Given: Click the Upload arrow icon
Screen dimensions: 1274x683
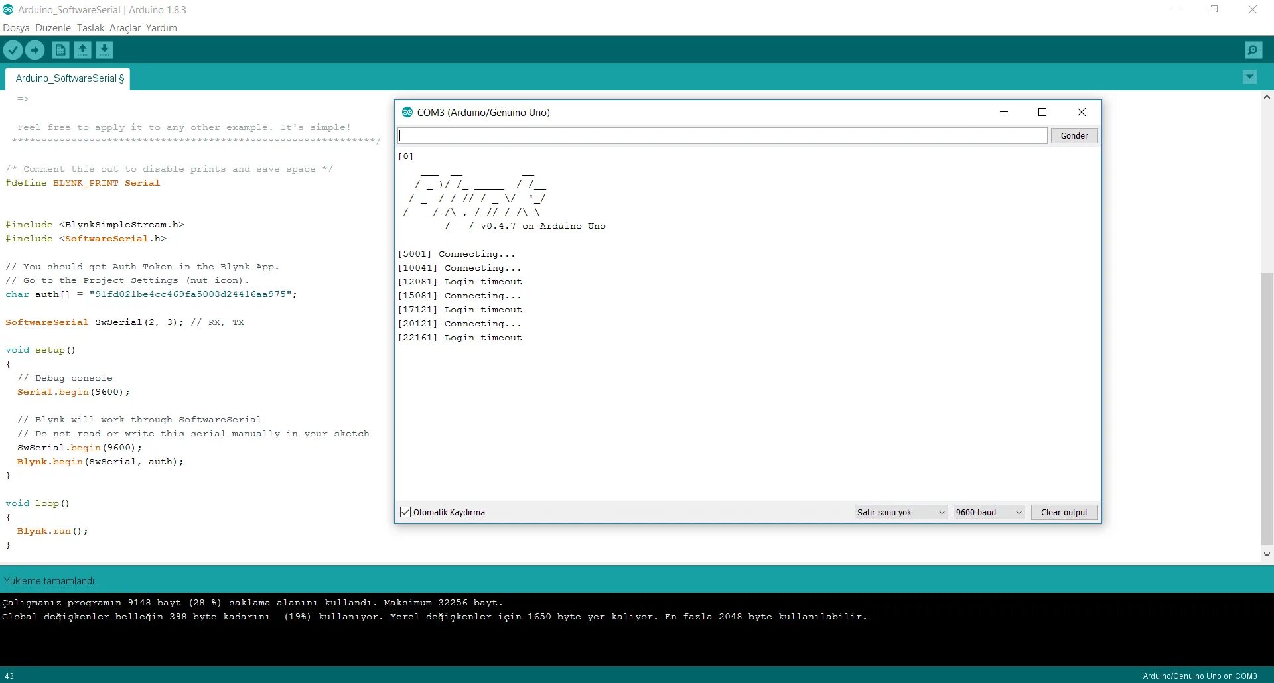Looking at the screenshot, I should pos(35,50).
